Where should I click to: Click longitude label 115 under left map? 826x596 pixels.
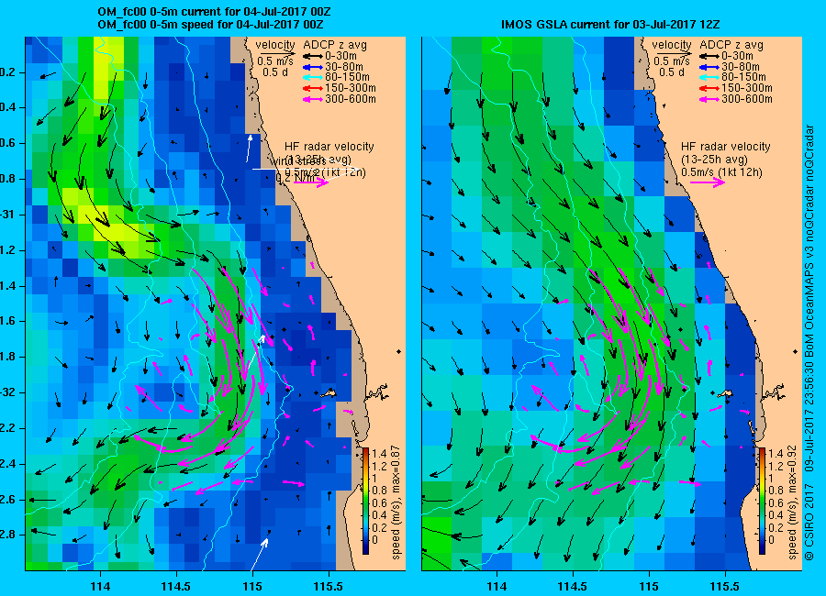(252, 586)
